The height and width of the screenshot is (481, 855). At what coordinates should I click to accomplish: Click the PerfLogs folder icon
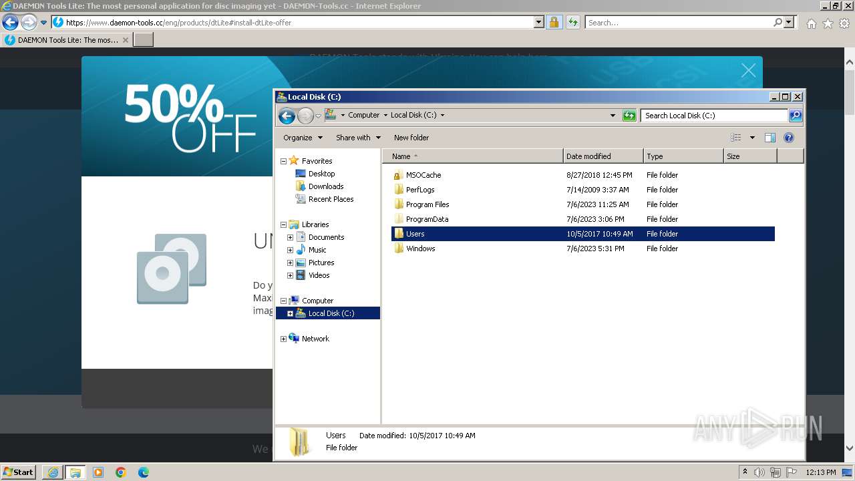click(399, 190)
